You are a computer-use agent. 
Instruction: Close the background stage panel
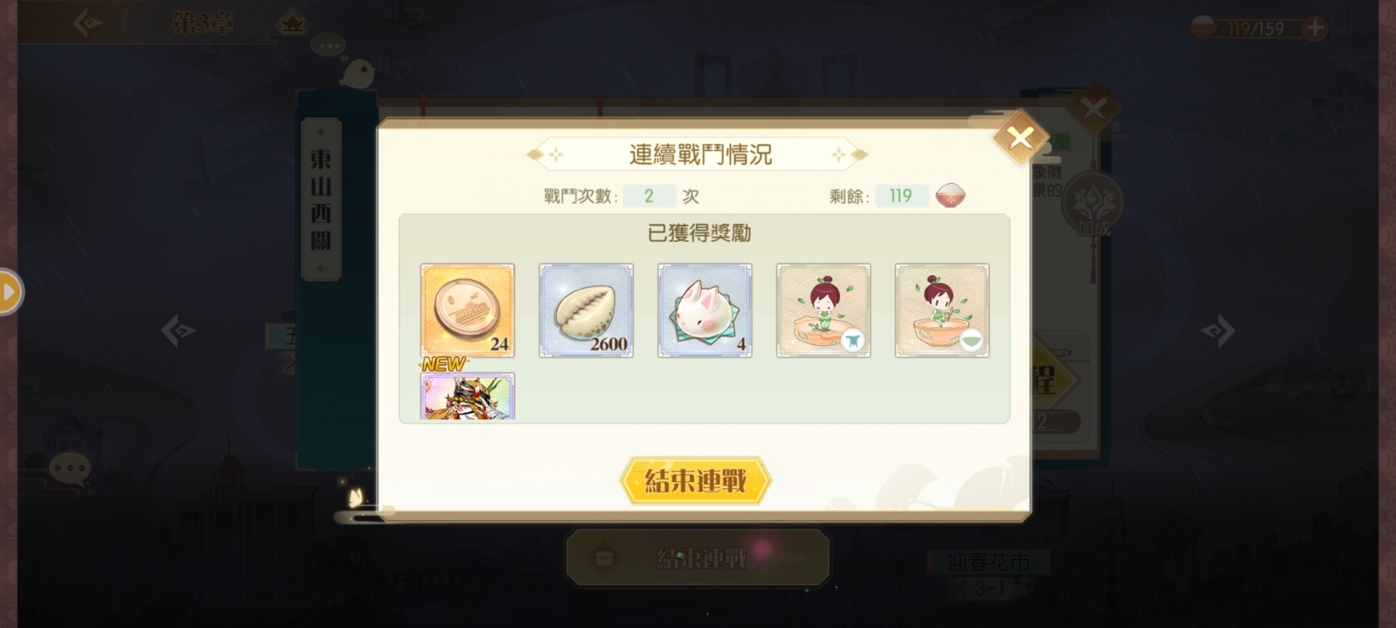(x=1094, y=109)
